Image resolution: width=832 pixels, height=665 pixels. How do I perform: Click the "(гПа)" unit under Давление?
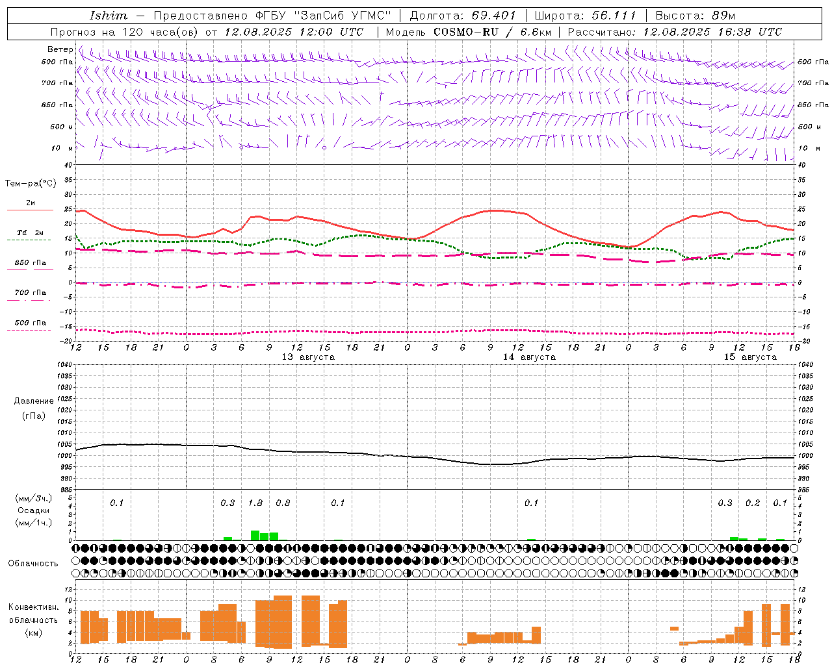tap(34, 416)
